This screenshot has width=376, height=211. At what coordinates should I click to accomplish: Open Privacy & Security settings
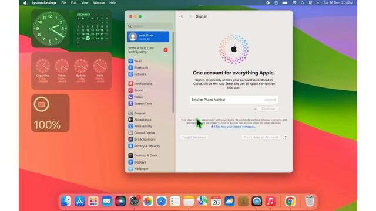144,146
